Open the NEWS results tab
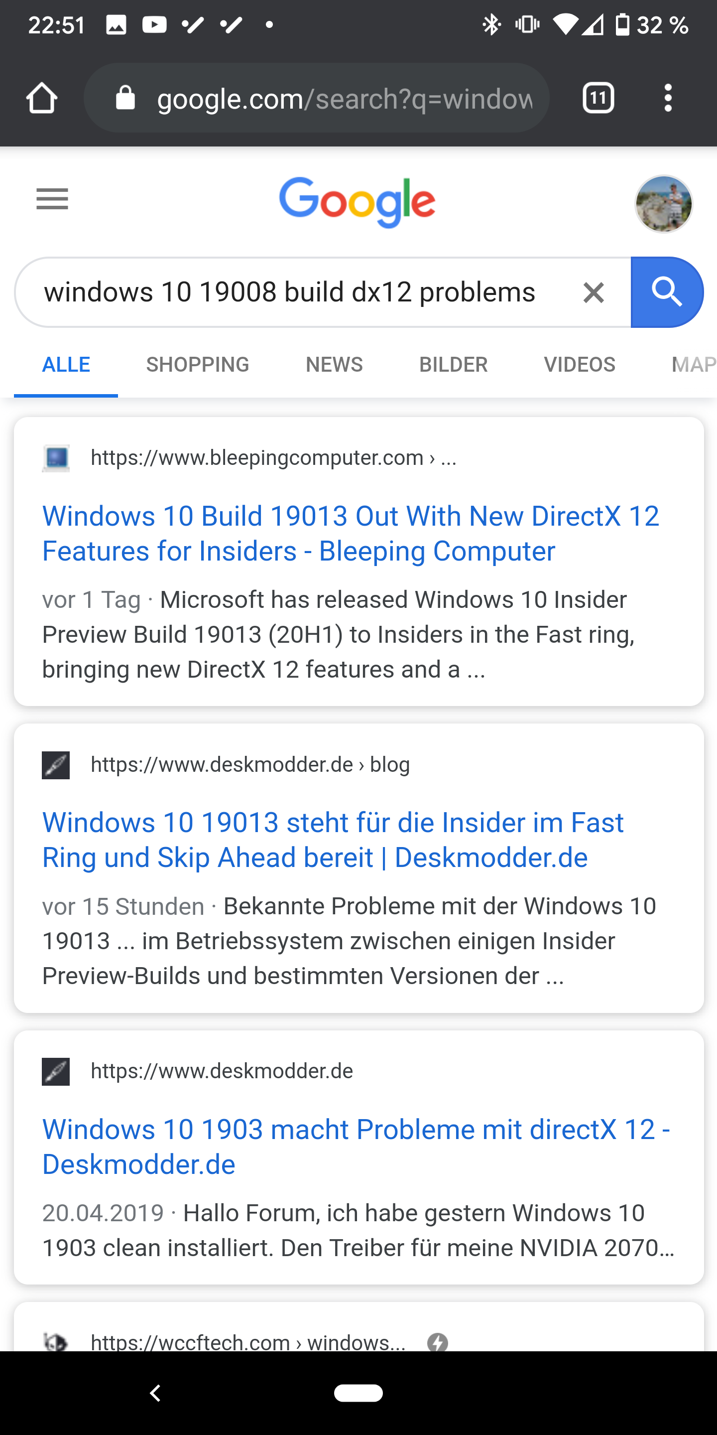Image resolution: width=717 pixels, height=1435 pixels. 334,364
